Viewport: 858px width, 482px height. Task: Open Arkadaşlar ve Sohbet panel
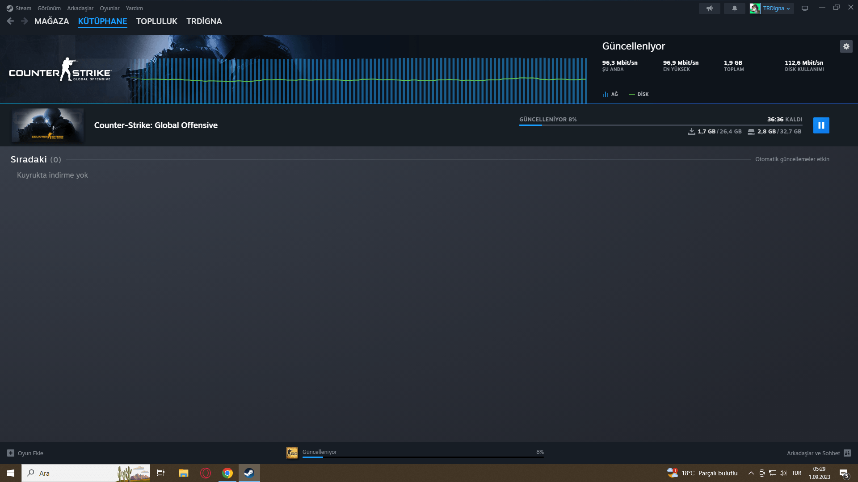(x=813, y=453)
